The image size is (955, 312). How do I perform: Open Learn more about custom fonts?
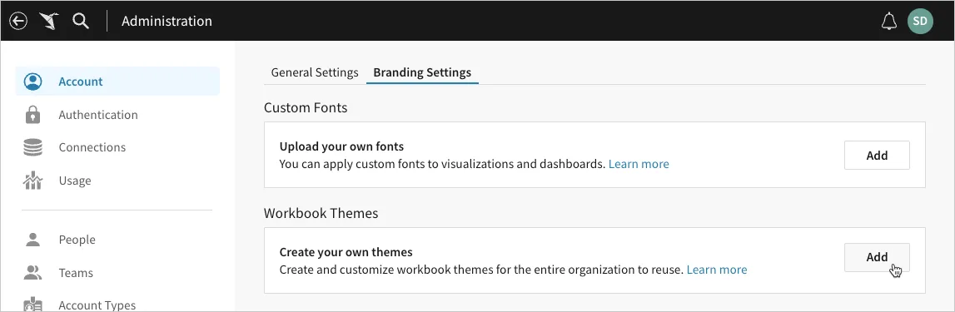coord(639,164)
